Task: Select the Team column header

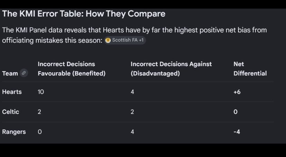Action: [x=10, y=73]
